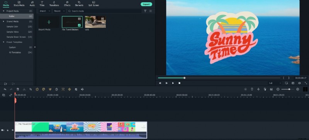The image size is (309, 140).
Task: Open the Transitions tab
Action: [x=54, y=4]
